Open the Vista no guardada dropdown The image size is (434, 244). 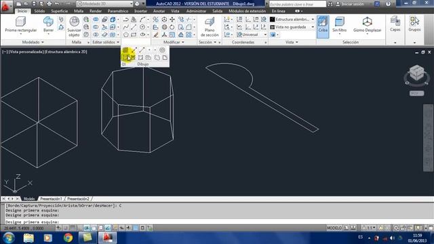point(292,27)
